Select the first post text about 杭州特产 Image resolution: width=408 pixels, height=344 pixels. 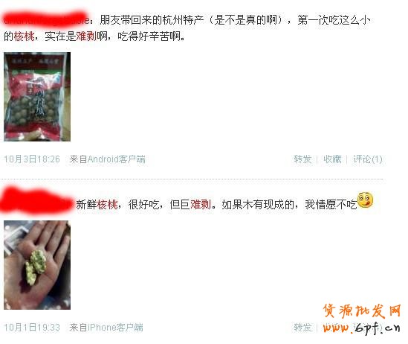pos(187,28)
